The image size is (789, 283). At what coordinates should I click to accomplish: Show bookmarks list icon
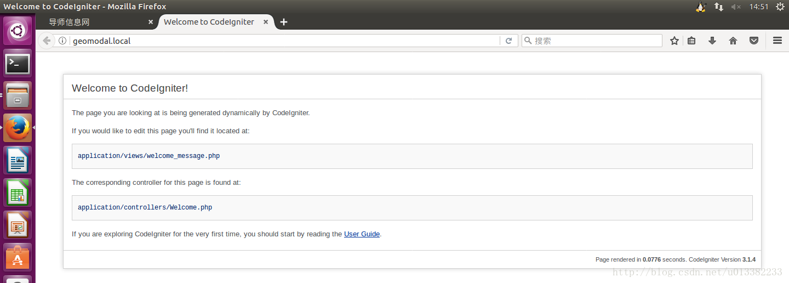[x=691, y=41]
